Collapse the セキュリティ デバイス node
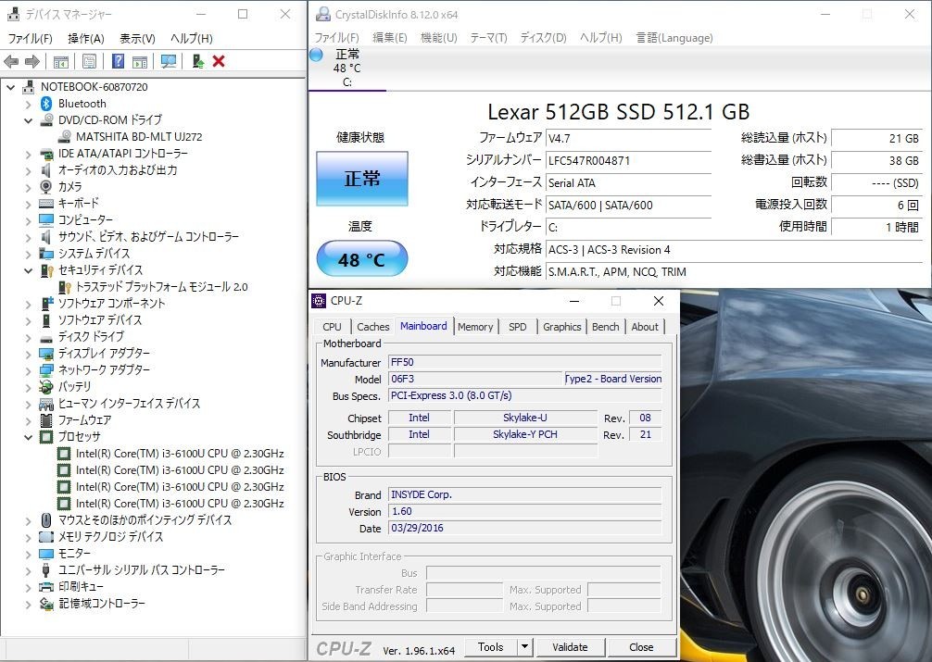The image size is (932, 662). click(x=28, y=269)
